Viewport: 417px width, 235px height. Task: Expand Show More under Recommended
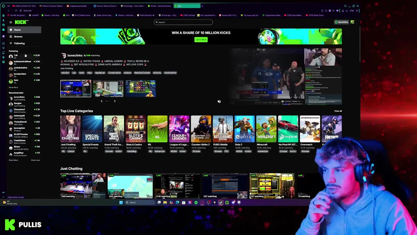(x=13, y=160)
